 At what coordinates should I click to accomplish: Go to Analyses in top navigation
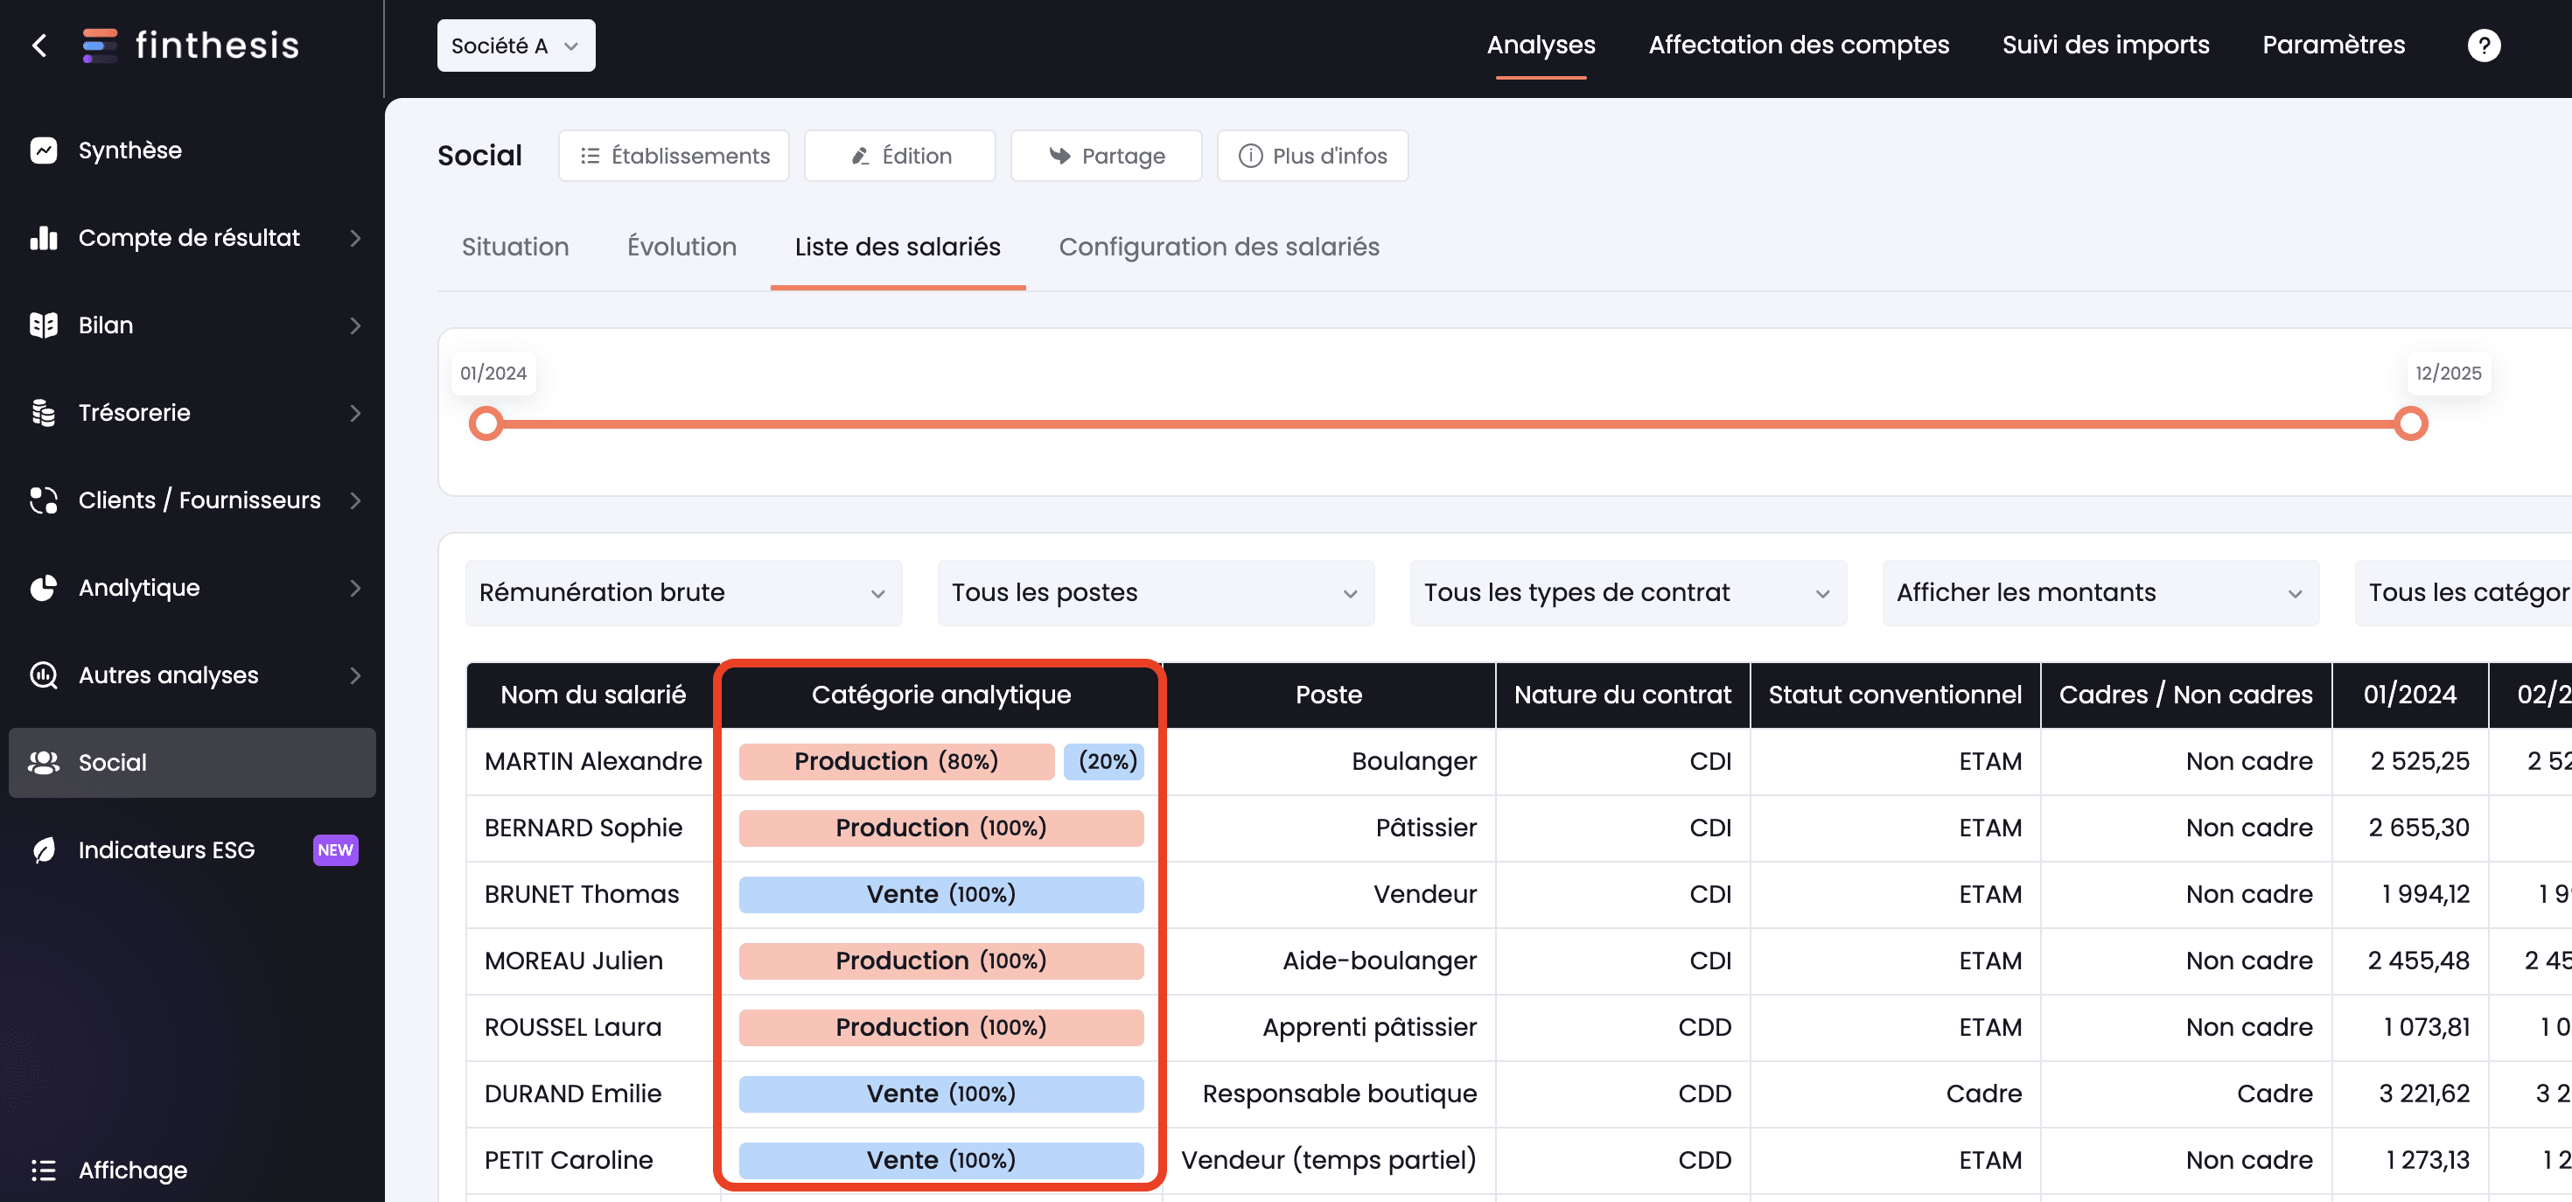[1541, 45]
